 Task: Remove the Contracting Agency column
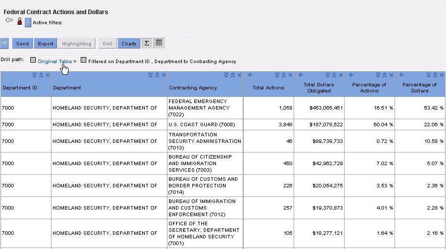click(x=239, y=75)
